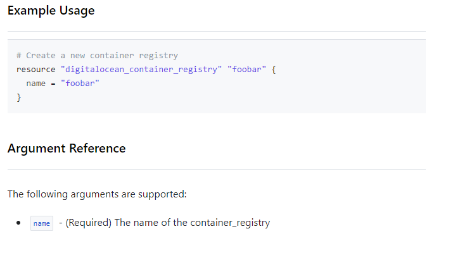This screenshot has height=255, width=460.
Task: Click the name attribute inside the code block
Action: pyautogui.click(x=35, y=84)
